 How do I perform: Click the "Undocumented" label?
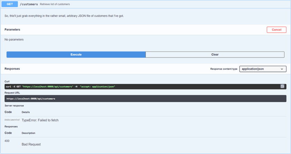[x=12, y=120]
